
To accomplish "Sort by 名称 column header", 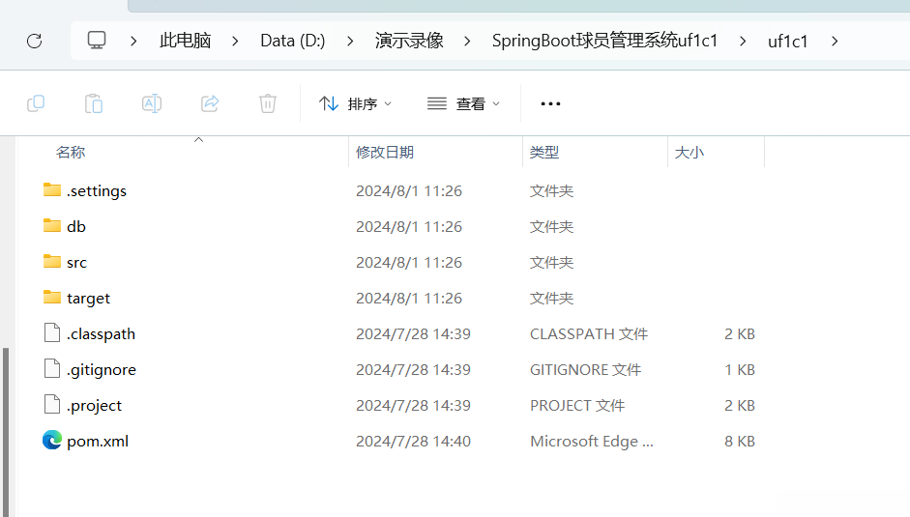I will 71,152.
